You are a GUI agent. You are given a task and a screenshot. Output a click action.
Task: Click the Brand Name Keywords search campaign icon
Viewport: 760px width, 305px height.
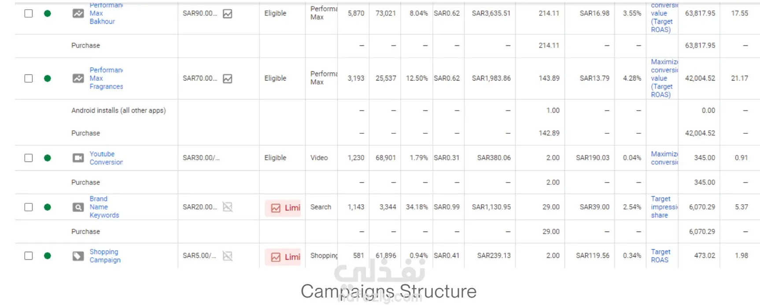click(x=78, y=207)
